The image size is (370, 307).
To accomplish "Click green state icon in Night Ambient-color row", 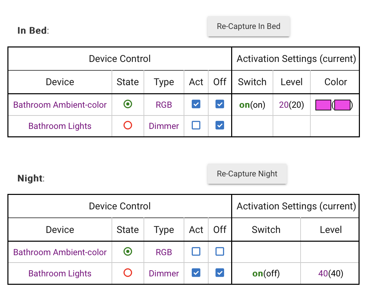I will coord(128,251).
